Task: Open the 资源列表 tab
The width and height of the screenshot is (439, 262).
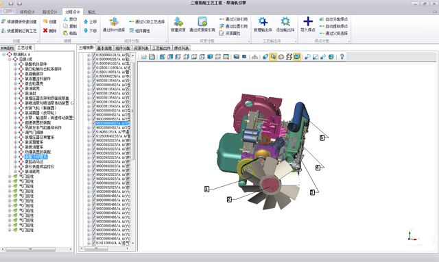Action: click(x=141, y=49)
